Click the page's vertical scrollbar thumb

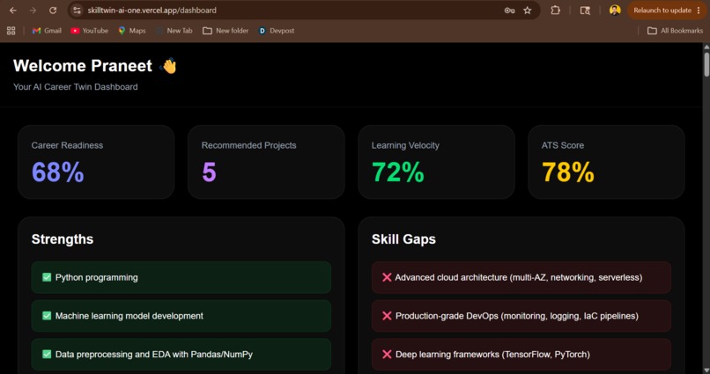706,64
